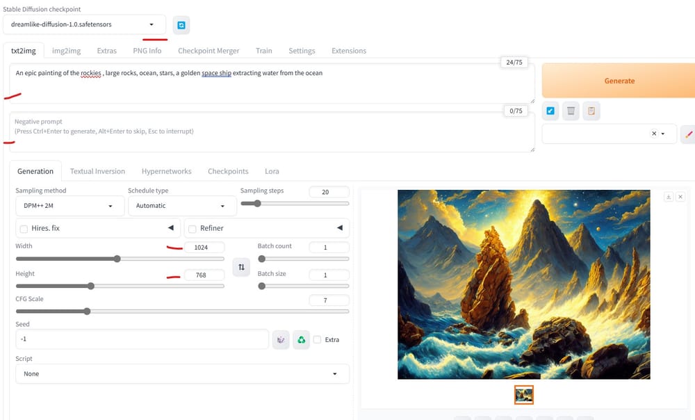Apply styles with the clipboard icon
695x420 pixels.
pyautogui.click(x=591, y=111)
